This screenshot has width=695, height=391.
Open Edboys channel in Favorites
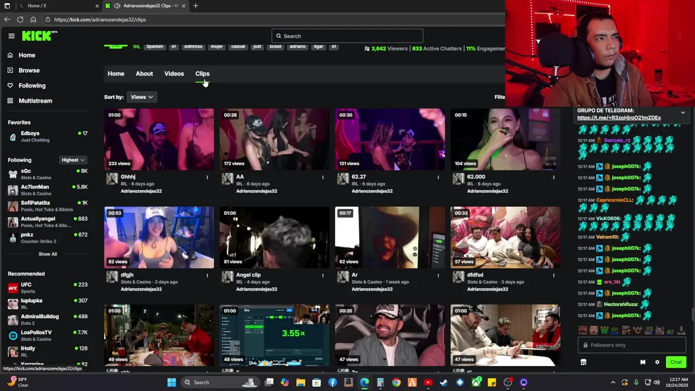point(48,136)
